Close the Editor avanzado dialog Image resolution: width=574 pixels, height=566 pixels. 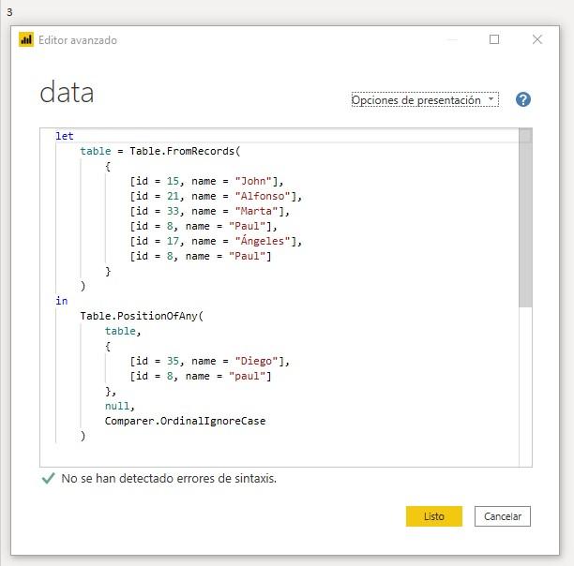click(x=537, y=39)
